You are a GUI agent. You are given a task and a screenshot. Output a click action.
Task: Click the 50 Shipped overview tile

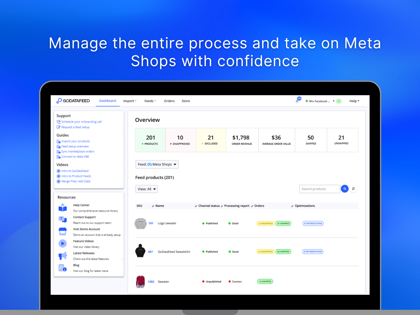(x=311, y=140)
